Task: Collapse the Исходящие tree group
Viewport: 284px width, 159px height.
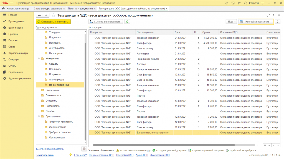Action: pos(39,59)
